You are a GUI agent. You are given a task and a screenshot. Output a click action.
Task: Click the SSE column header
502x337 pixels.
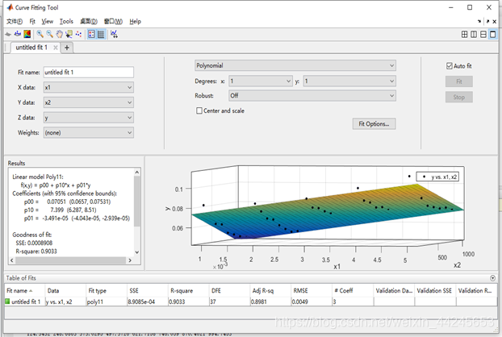point(148,290)
